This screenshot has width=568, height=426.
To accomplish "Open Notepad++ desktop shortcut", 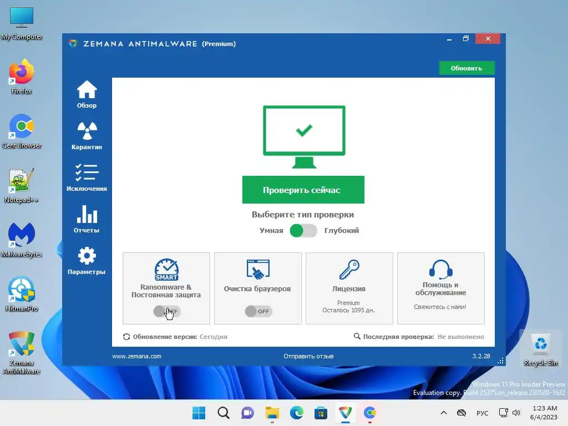I will [x=22, y=185].
